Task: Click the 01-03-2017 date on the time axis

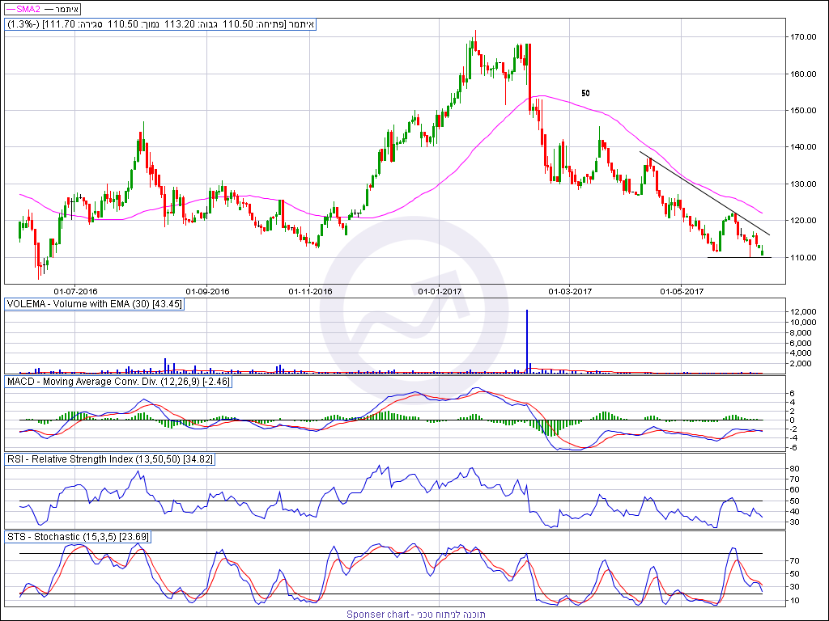Action: (570, 291)
